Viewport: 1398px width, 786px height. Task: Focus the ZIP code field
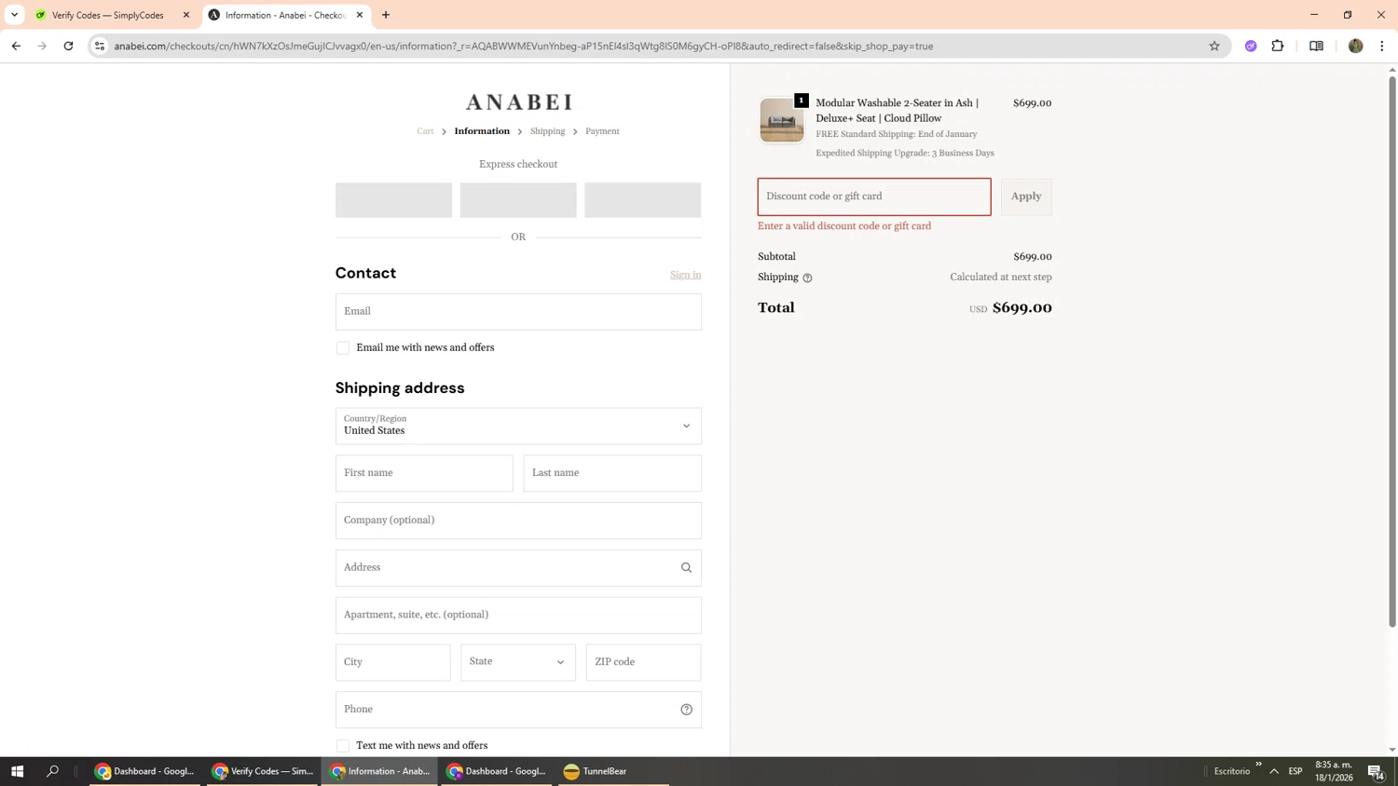643,662
